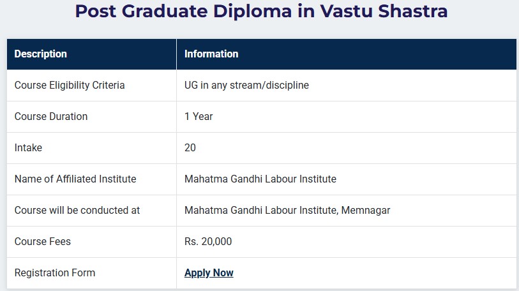This screenshot has width=519, height=291.
Task: Select the Course Fees label cell
Action: [43, 242]
